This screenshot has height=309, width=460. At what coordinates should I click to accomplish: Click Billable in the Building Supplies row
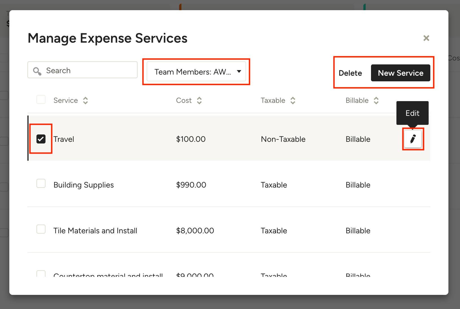(x=358, y=185)
